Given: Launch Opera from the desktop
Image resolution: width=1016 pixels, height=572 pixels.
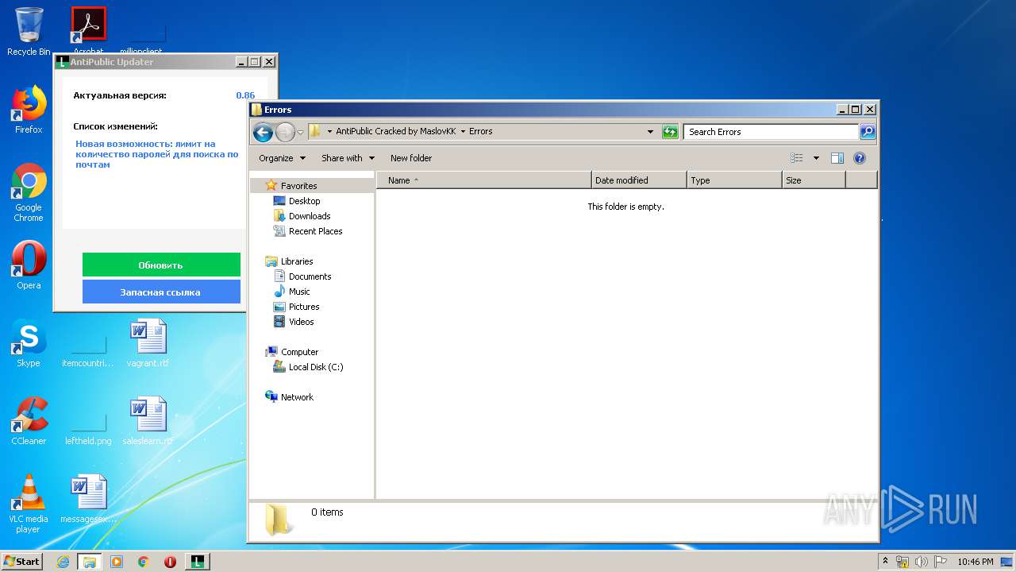Looking at the screenshot, I should pos(29,265).
